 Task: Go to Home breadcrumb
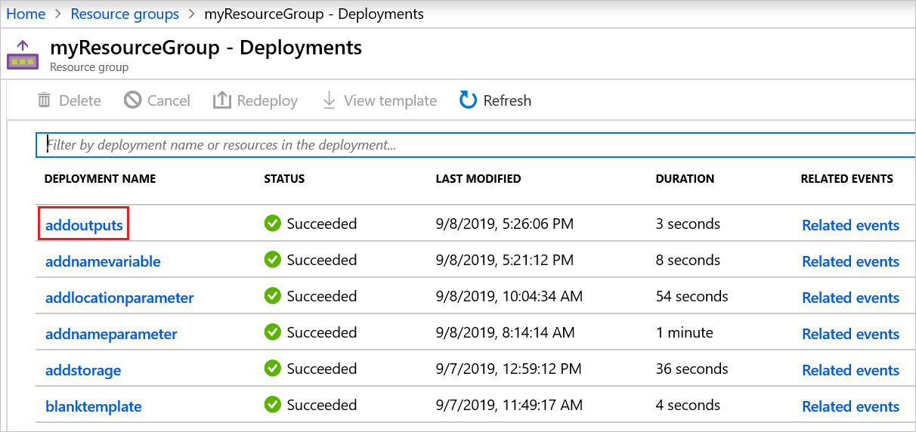pyautogui.click(x=26, y=14)
